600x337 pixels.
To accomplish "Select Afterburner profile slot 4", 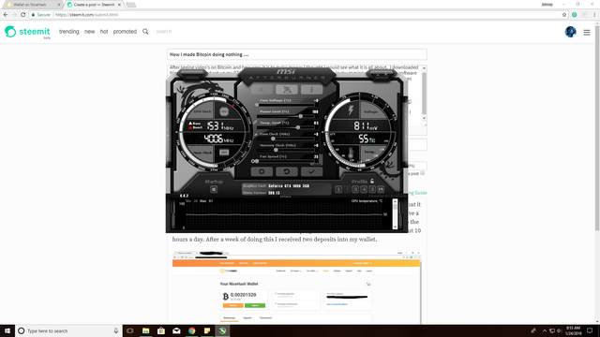I will click(x=364, y=189).
